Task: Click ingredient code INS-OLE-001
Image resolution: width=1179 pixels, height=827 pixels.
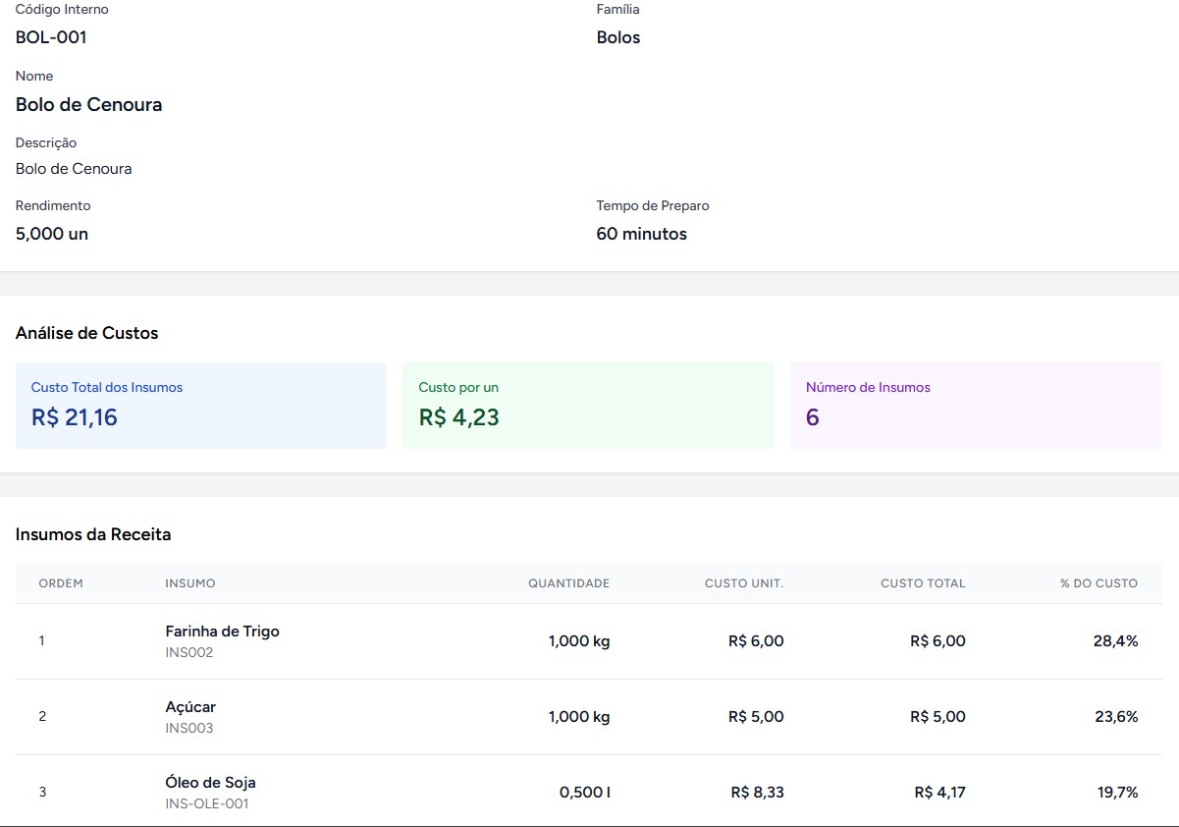Action: pos(207,803)
